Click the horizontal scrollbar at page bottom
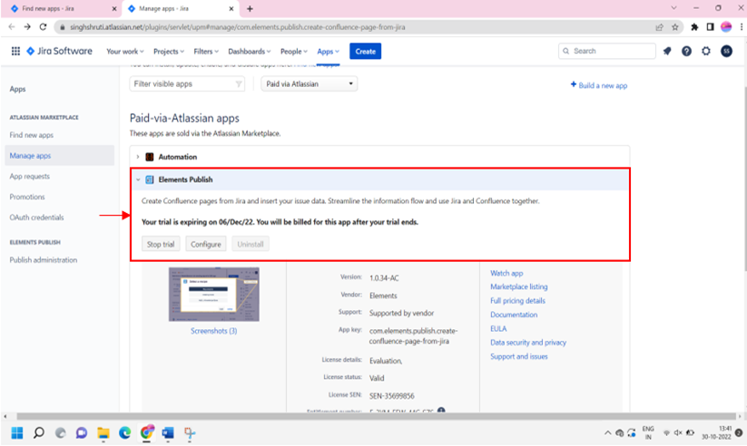747x446 pixels. click(377, 416)
